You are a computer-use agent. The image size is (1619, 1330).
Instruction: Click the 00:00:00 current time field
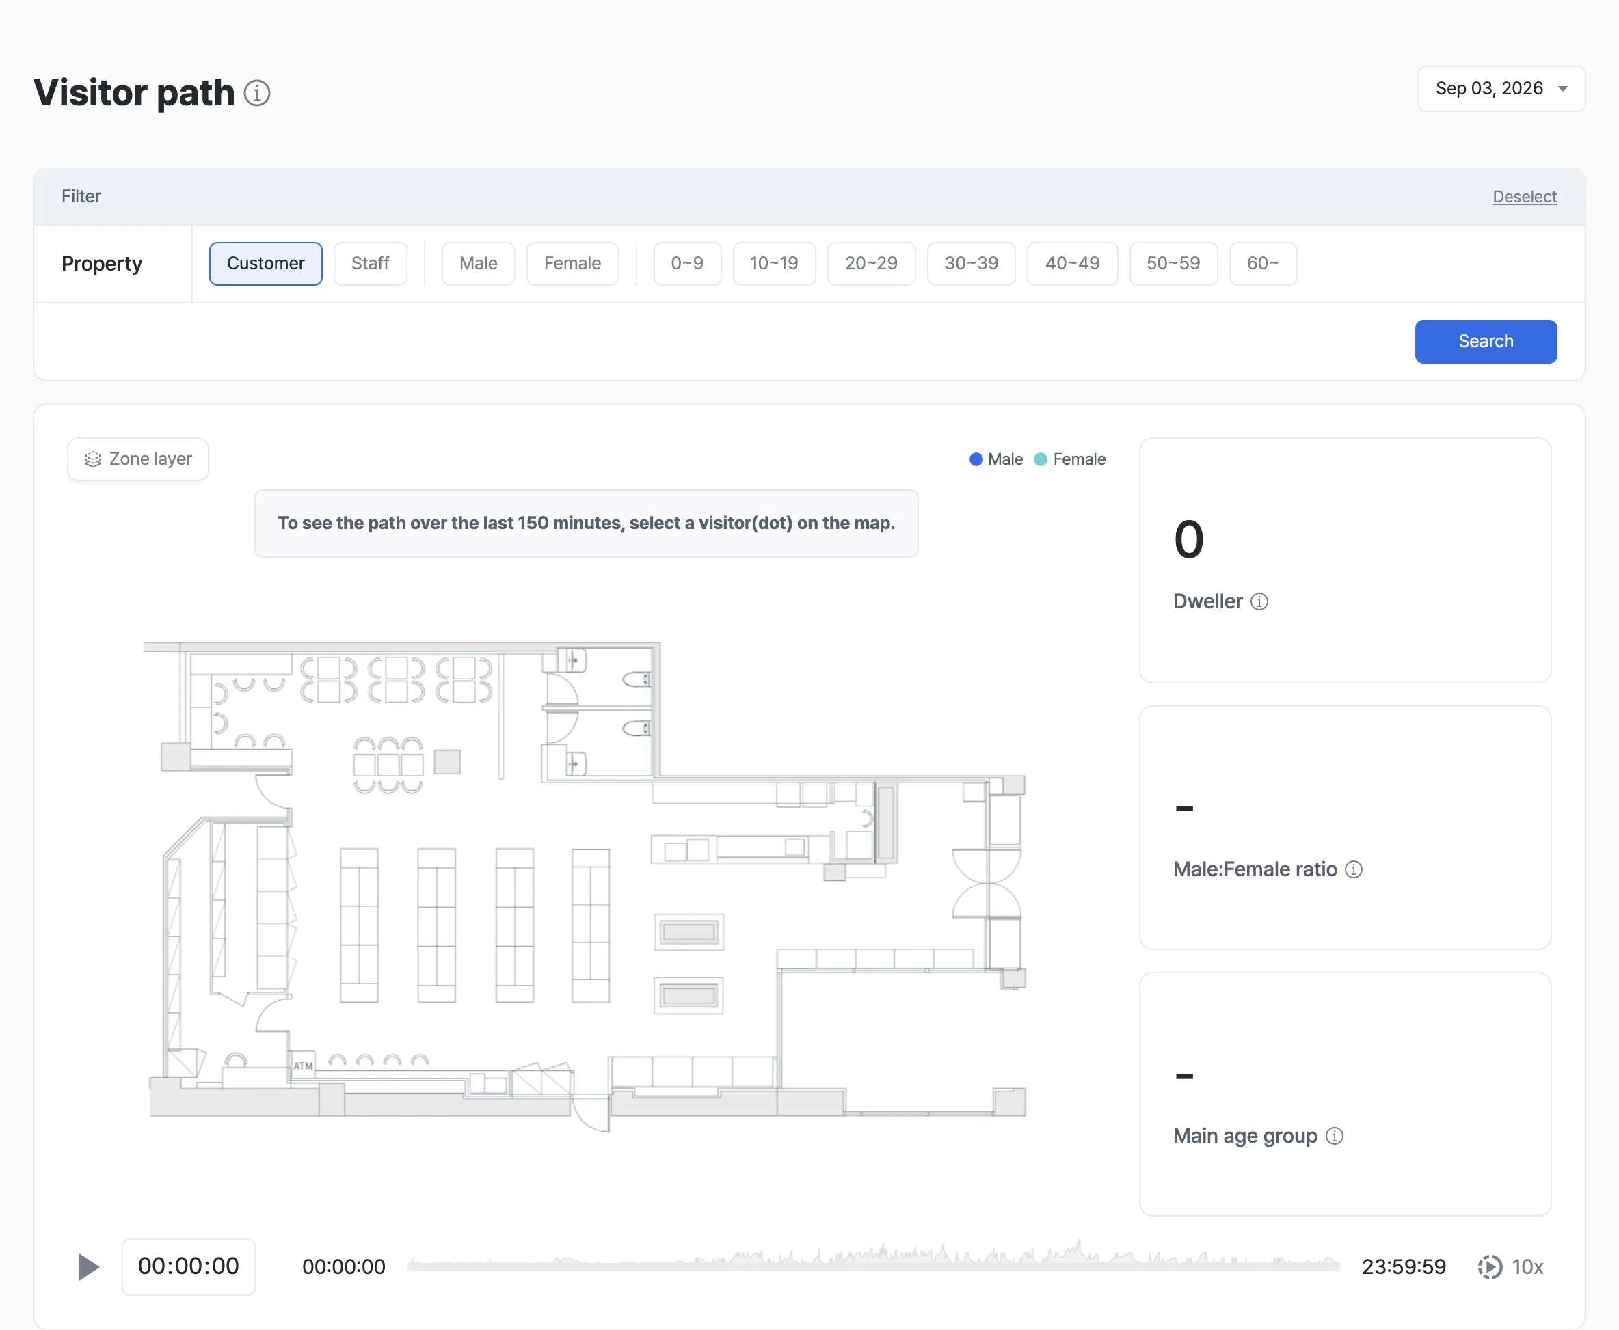pyautogui.click(x=189, y=1266)
